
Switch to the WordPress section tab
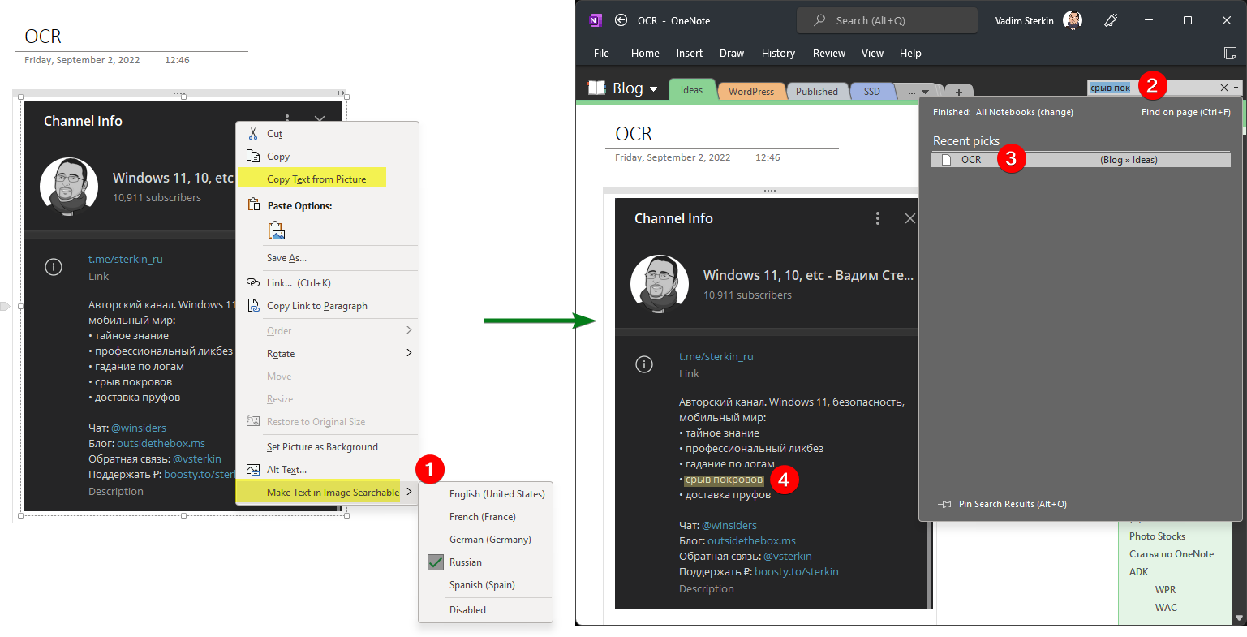point(751,92)
